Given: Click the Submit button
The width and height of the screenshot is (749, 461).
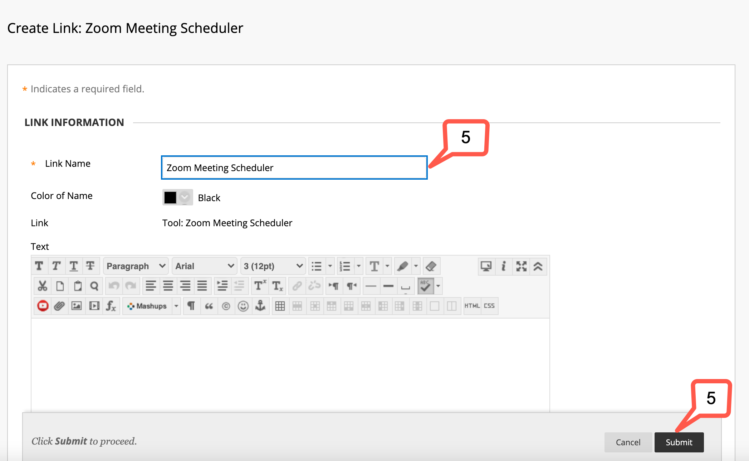Looking at the screenshot, I should click(x=679, y=442).
